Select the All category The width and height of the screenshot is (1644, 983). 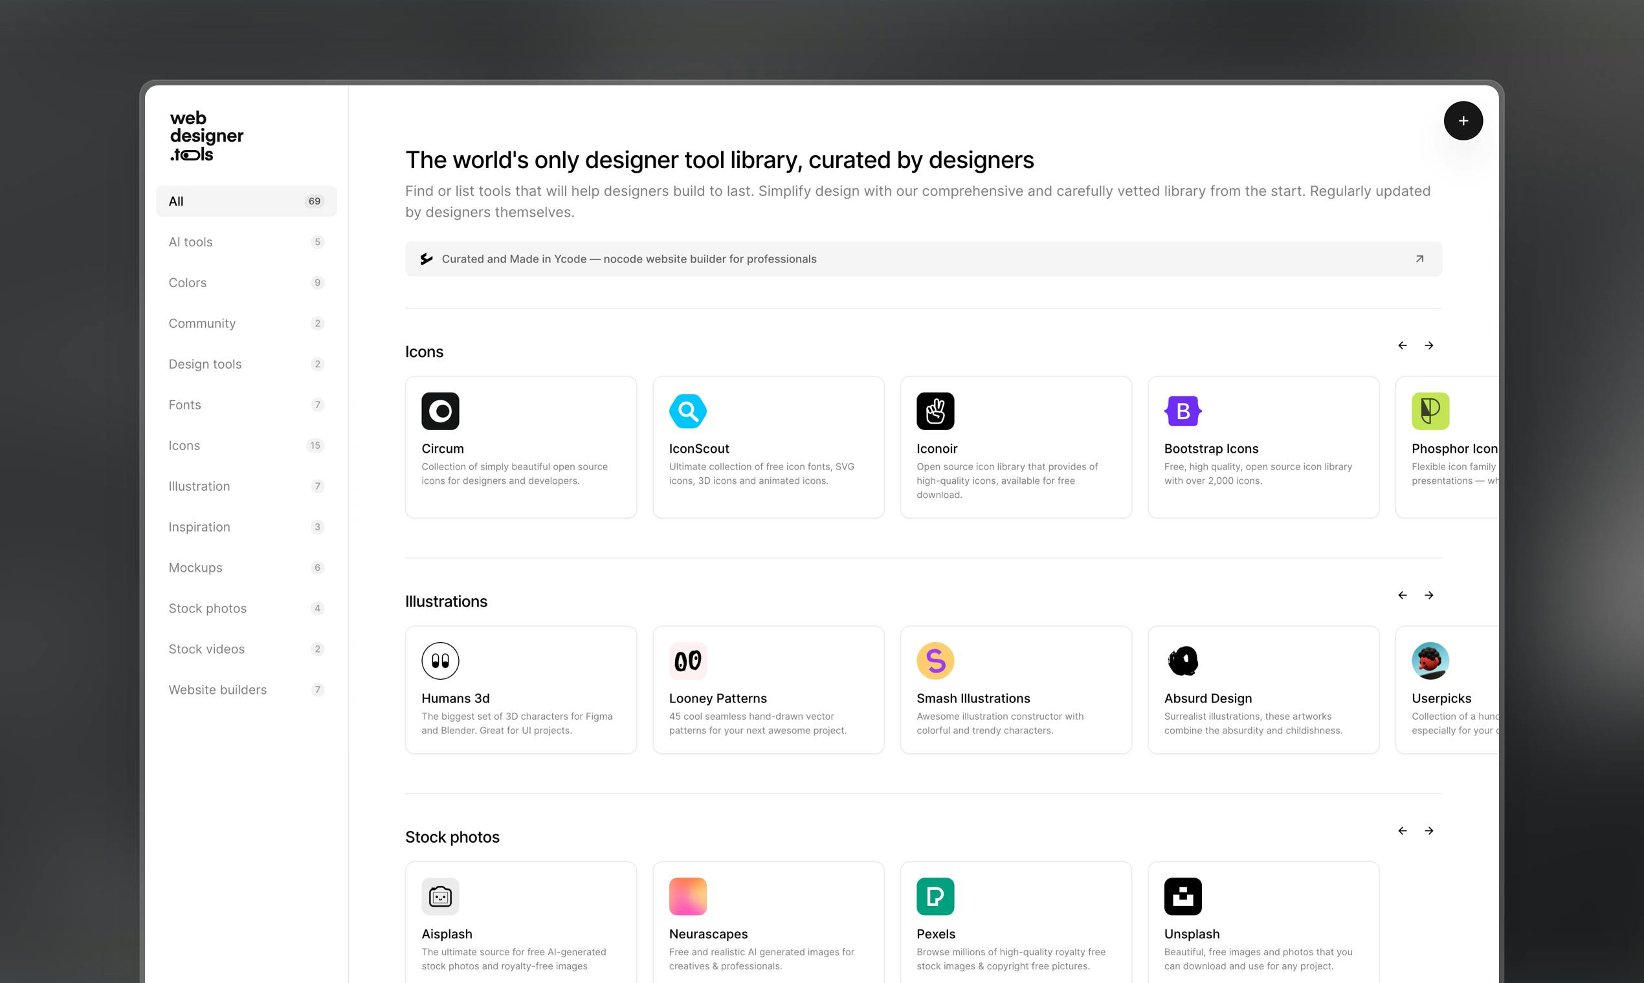pyautogui.click(x=246, y=201)
